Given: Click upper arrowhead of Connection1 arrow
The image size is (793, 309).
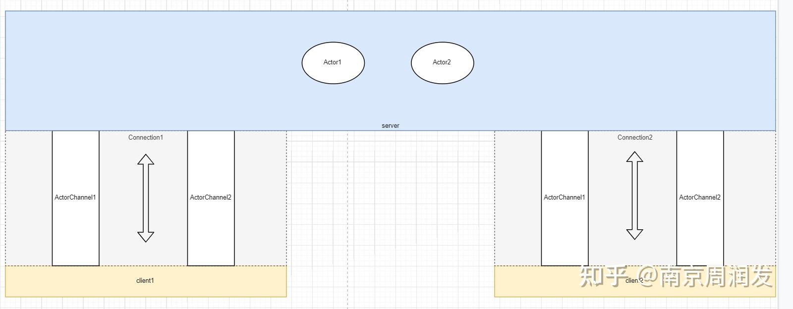Looking at the screenshot, I should coord(146,159).
